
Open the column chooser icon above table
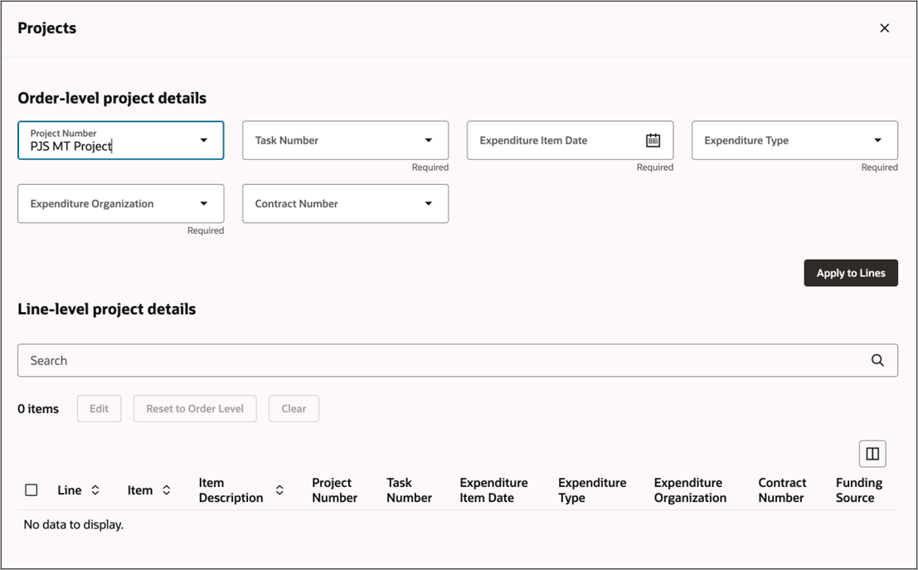pos(872,453)
